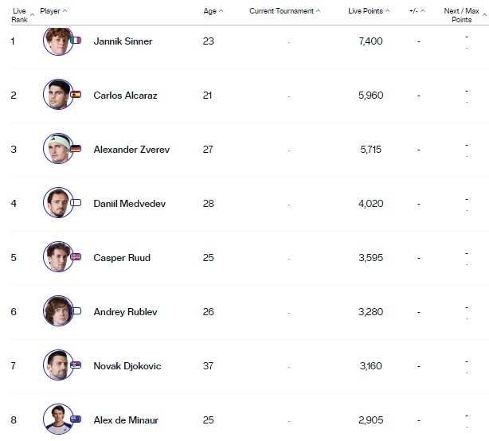Click Casper Ruud's Norwegian flag icon
This screenshot has height=441, width=489.
point(76,257)
